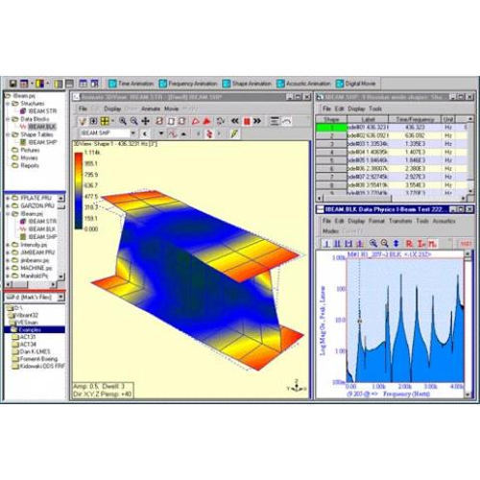Click the horizontal lines icon next to fast-forward

coord(275,121)
